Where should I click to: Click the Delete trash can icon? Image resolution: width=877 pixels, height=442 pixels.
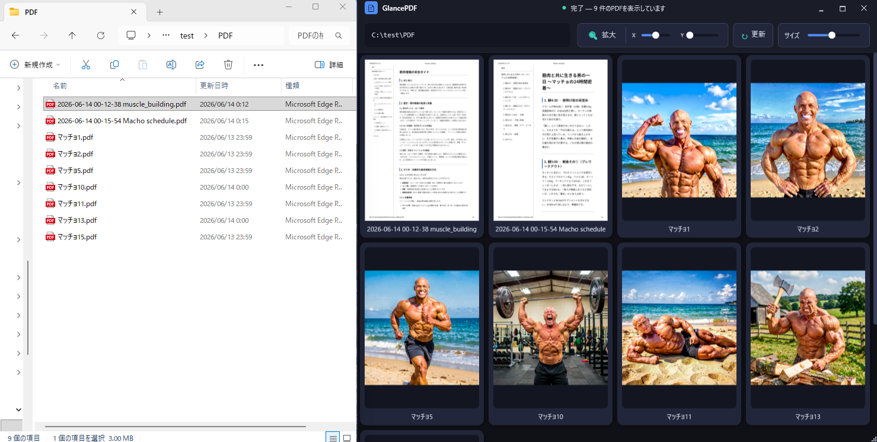pos(228,65)
